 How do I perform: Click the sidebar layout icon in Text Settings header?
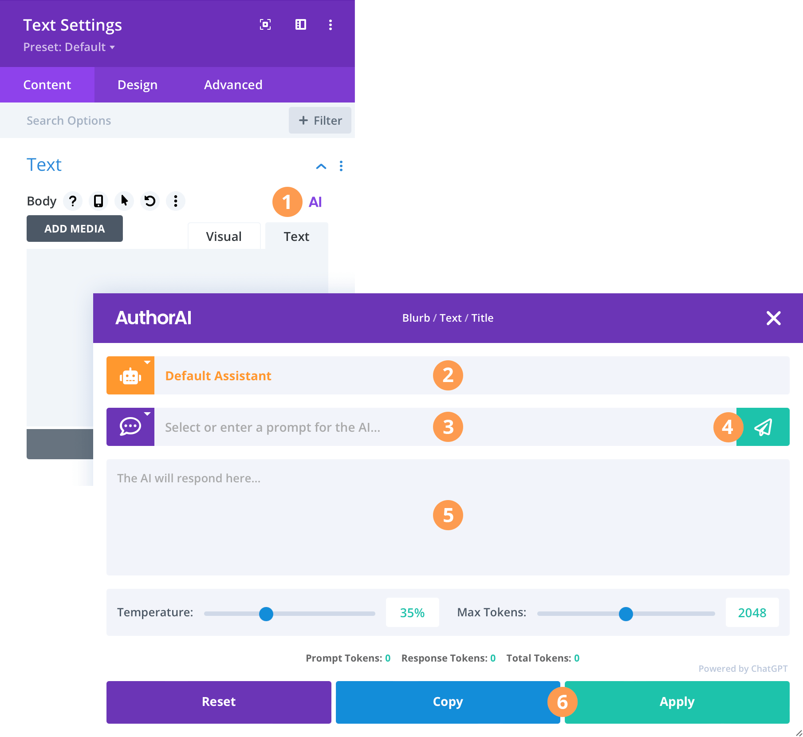click(301, 25)
